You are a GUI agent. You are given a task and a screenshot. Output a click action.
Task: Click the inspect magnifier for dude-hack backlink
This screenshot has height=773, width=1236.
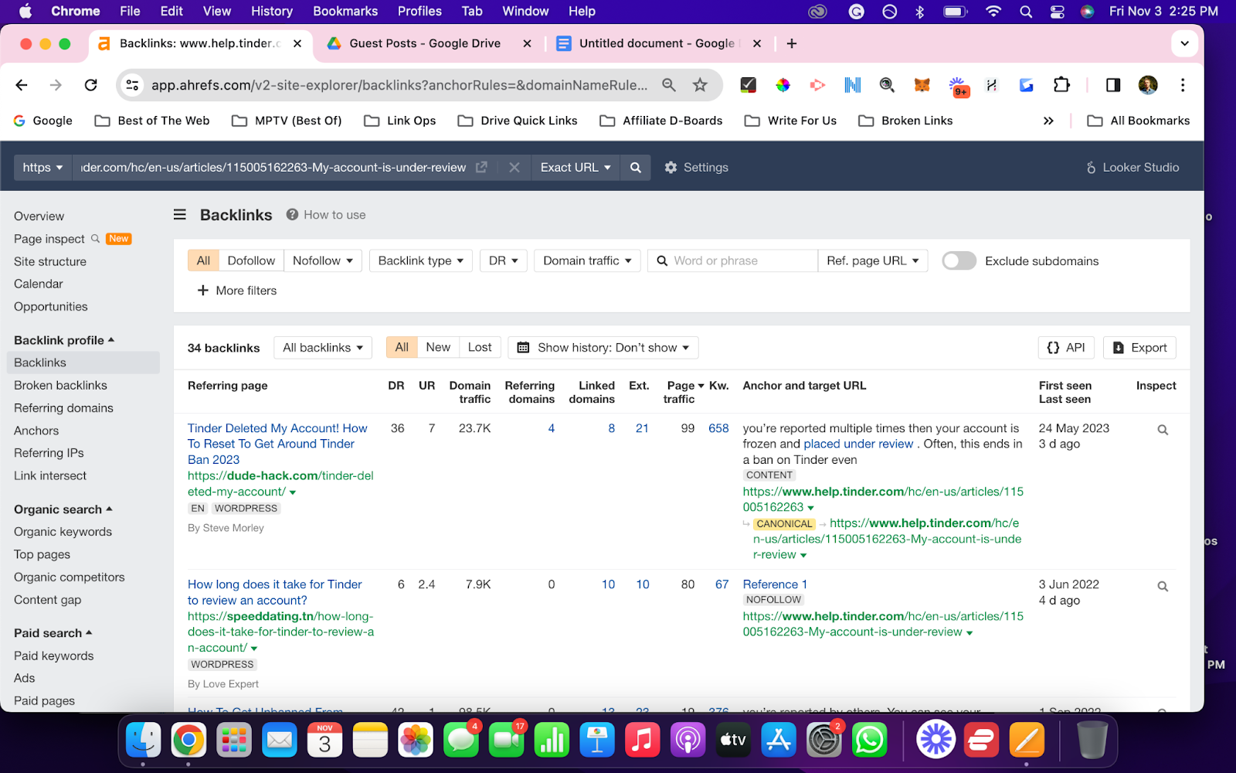tap(1162, 429)
